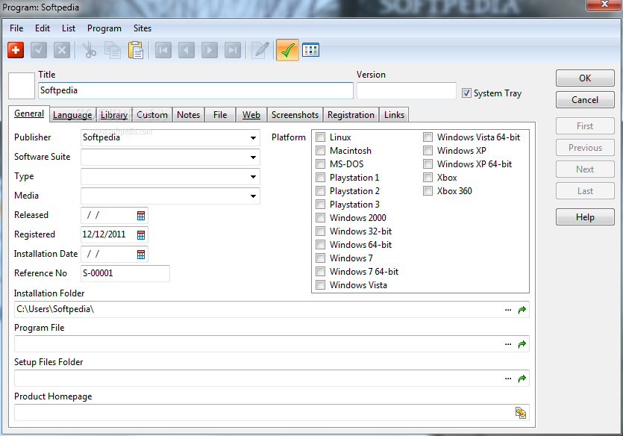Check the Macintosh platform box
This screenshot has width=623, height=436.
point(320,151)
